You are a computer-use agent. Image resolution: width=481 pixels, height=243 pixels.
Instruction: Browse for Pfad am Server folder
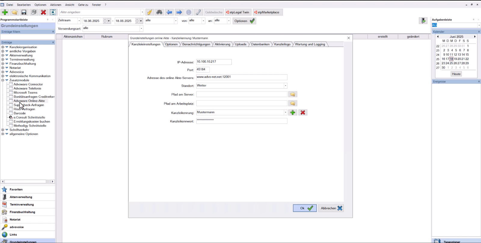point(293,94)
